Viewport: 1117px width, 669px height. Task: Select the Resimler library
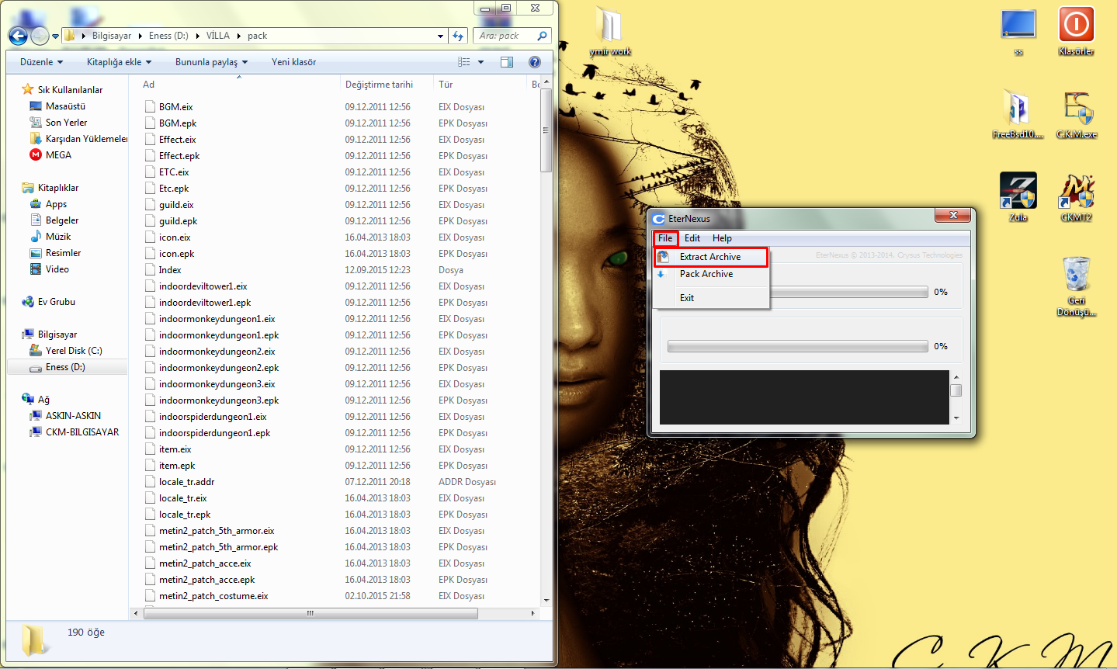pyautogui.click(x=55, y=253)
